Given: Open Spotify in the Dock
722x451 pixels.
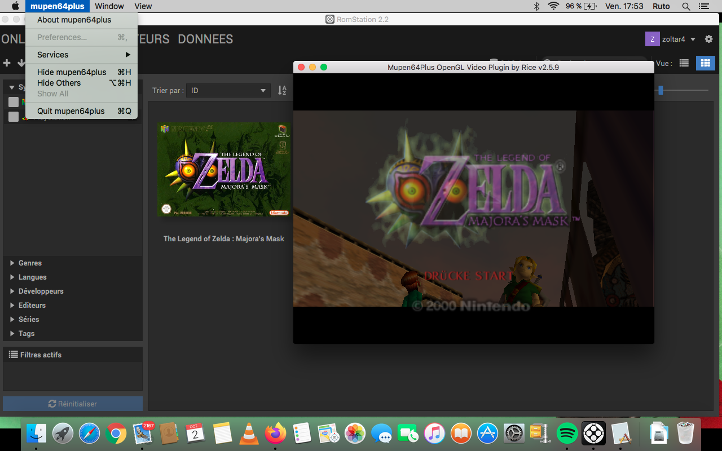Looking at the screenshot, I should click(567, 433).
